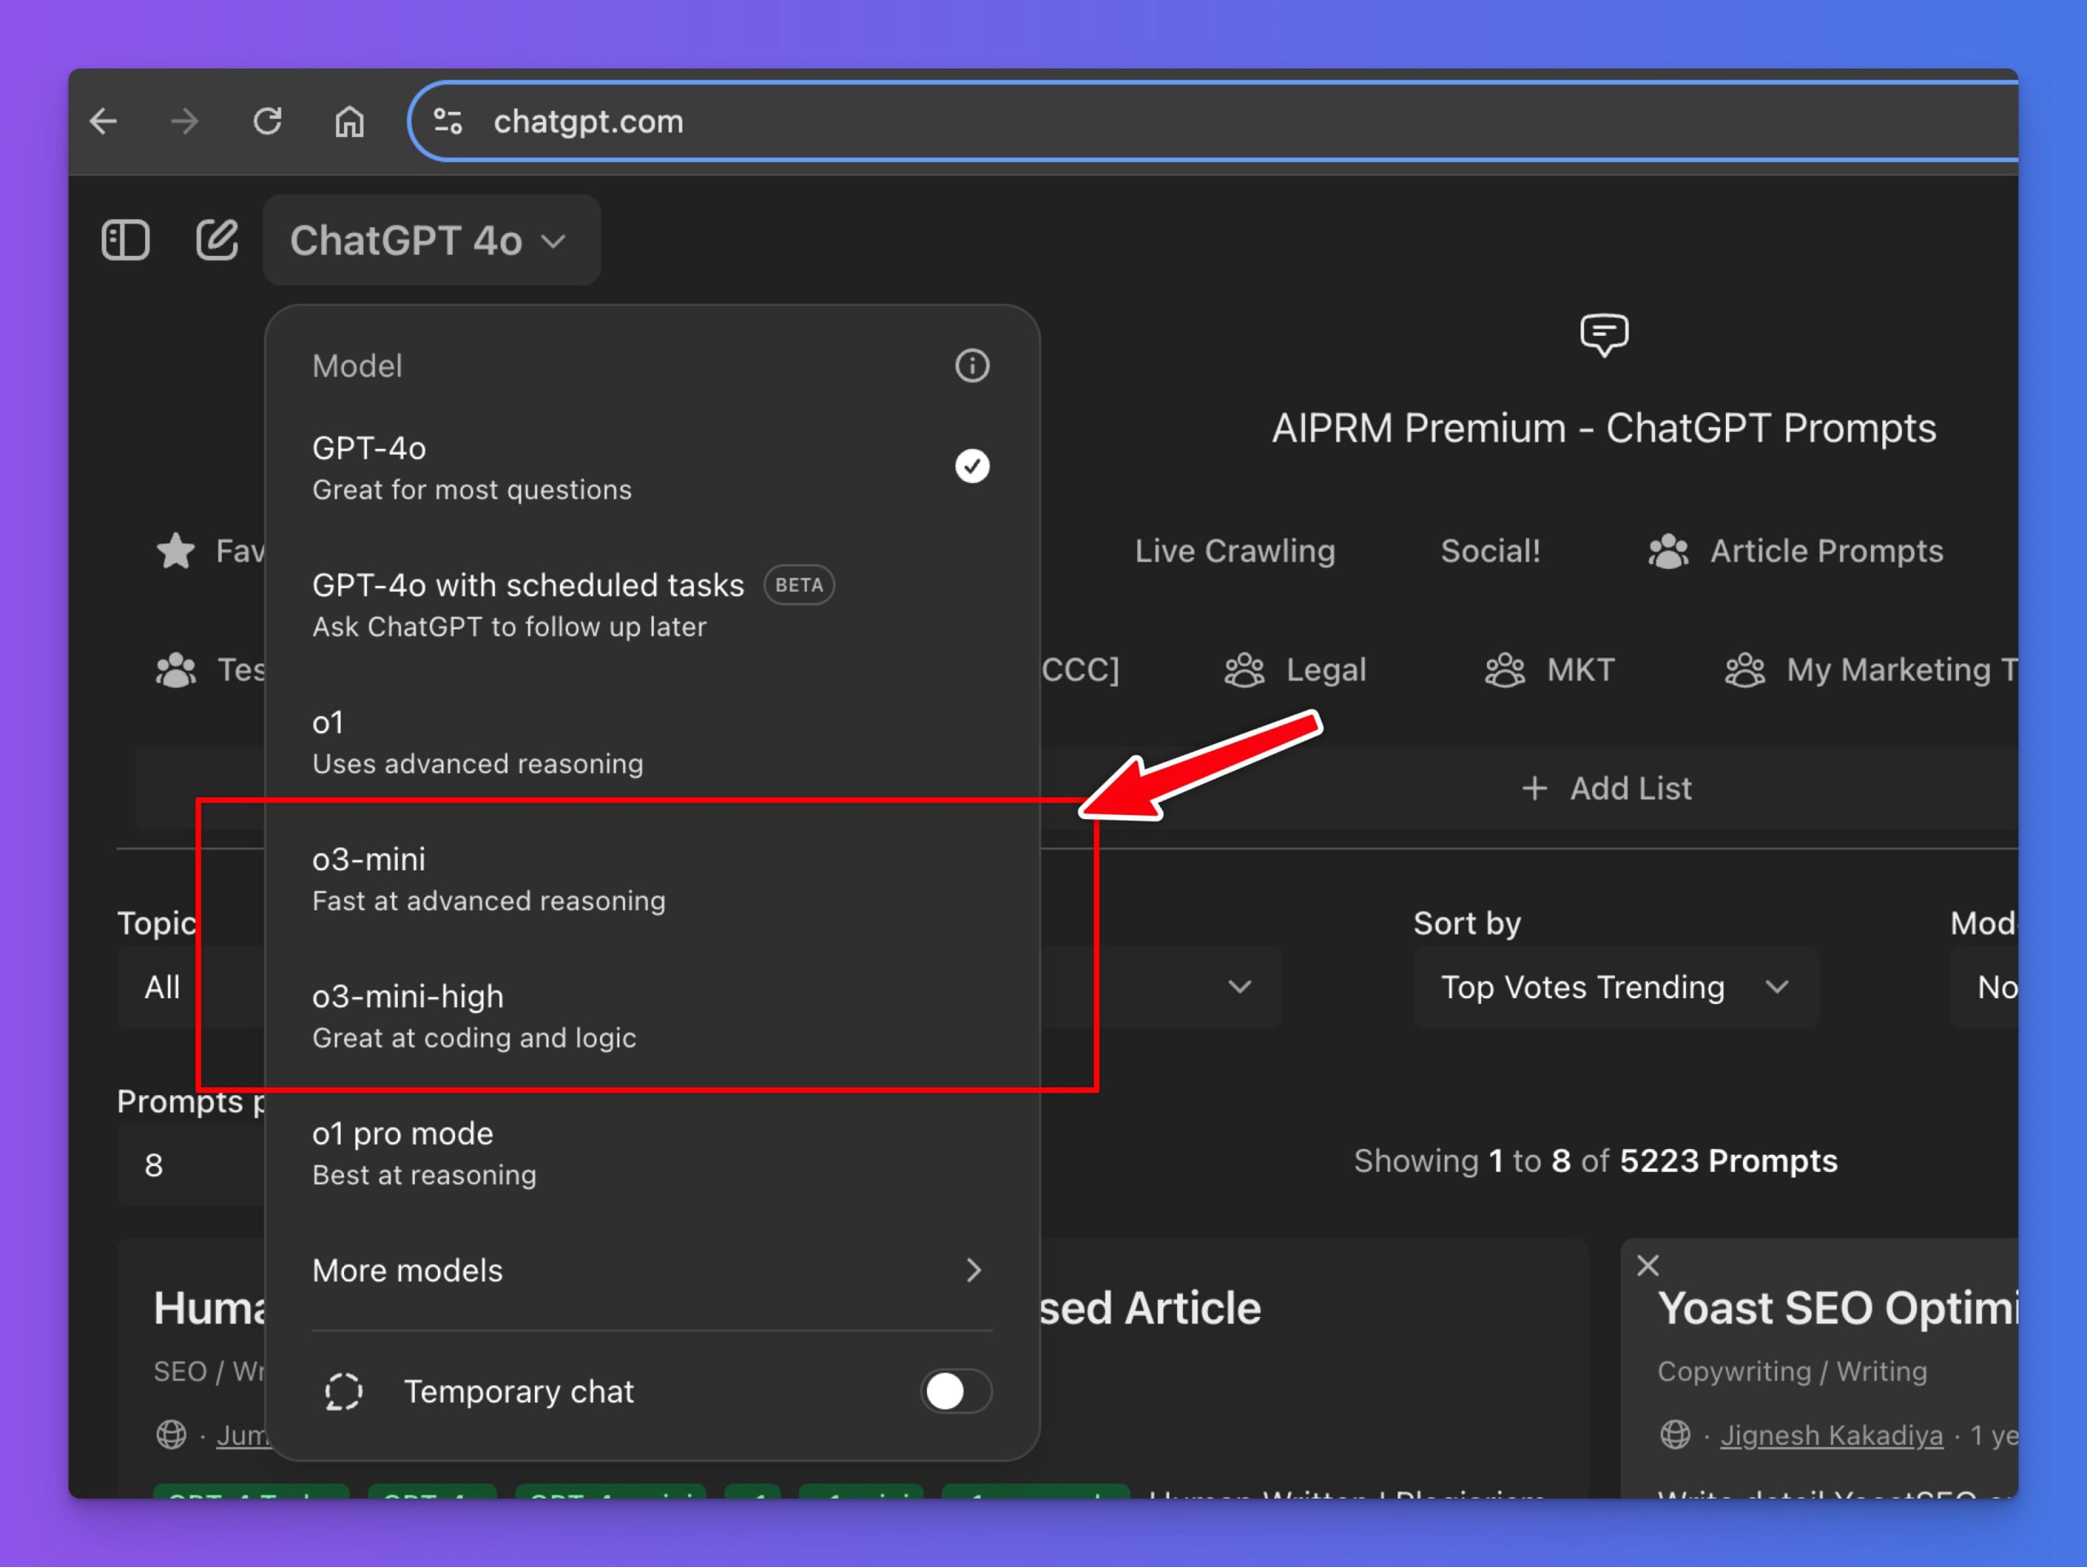Click the GPT-4o selected checkmark
Screen dimensions: 2087x1567
point(972,466)
